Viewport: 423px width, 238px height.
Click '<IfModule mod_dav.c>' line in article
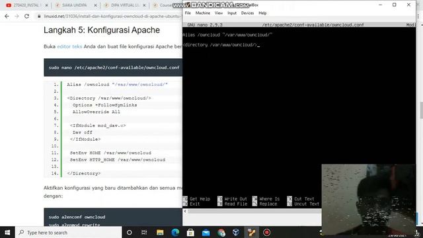(x=98, y=126)
